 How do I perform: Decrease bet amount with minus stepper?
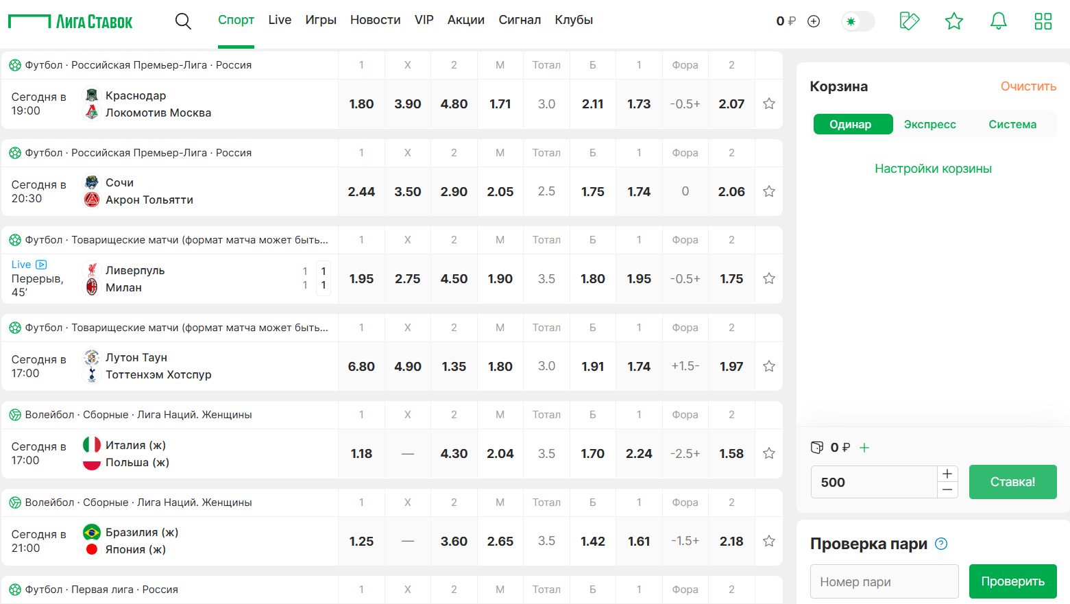[947, 490]
